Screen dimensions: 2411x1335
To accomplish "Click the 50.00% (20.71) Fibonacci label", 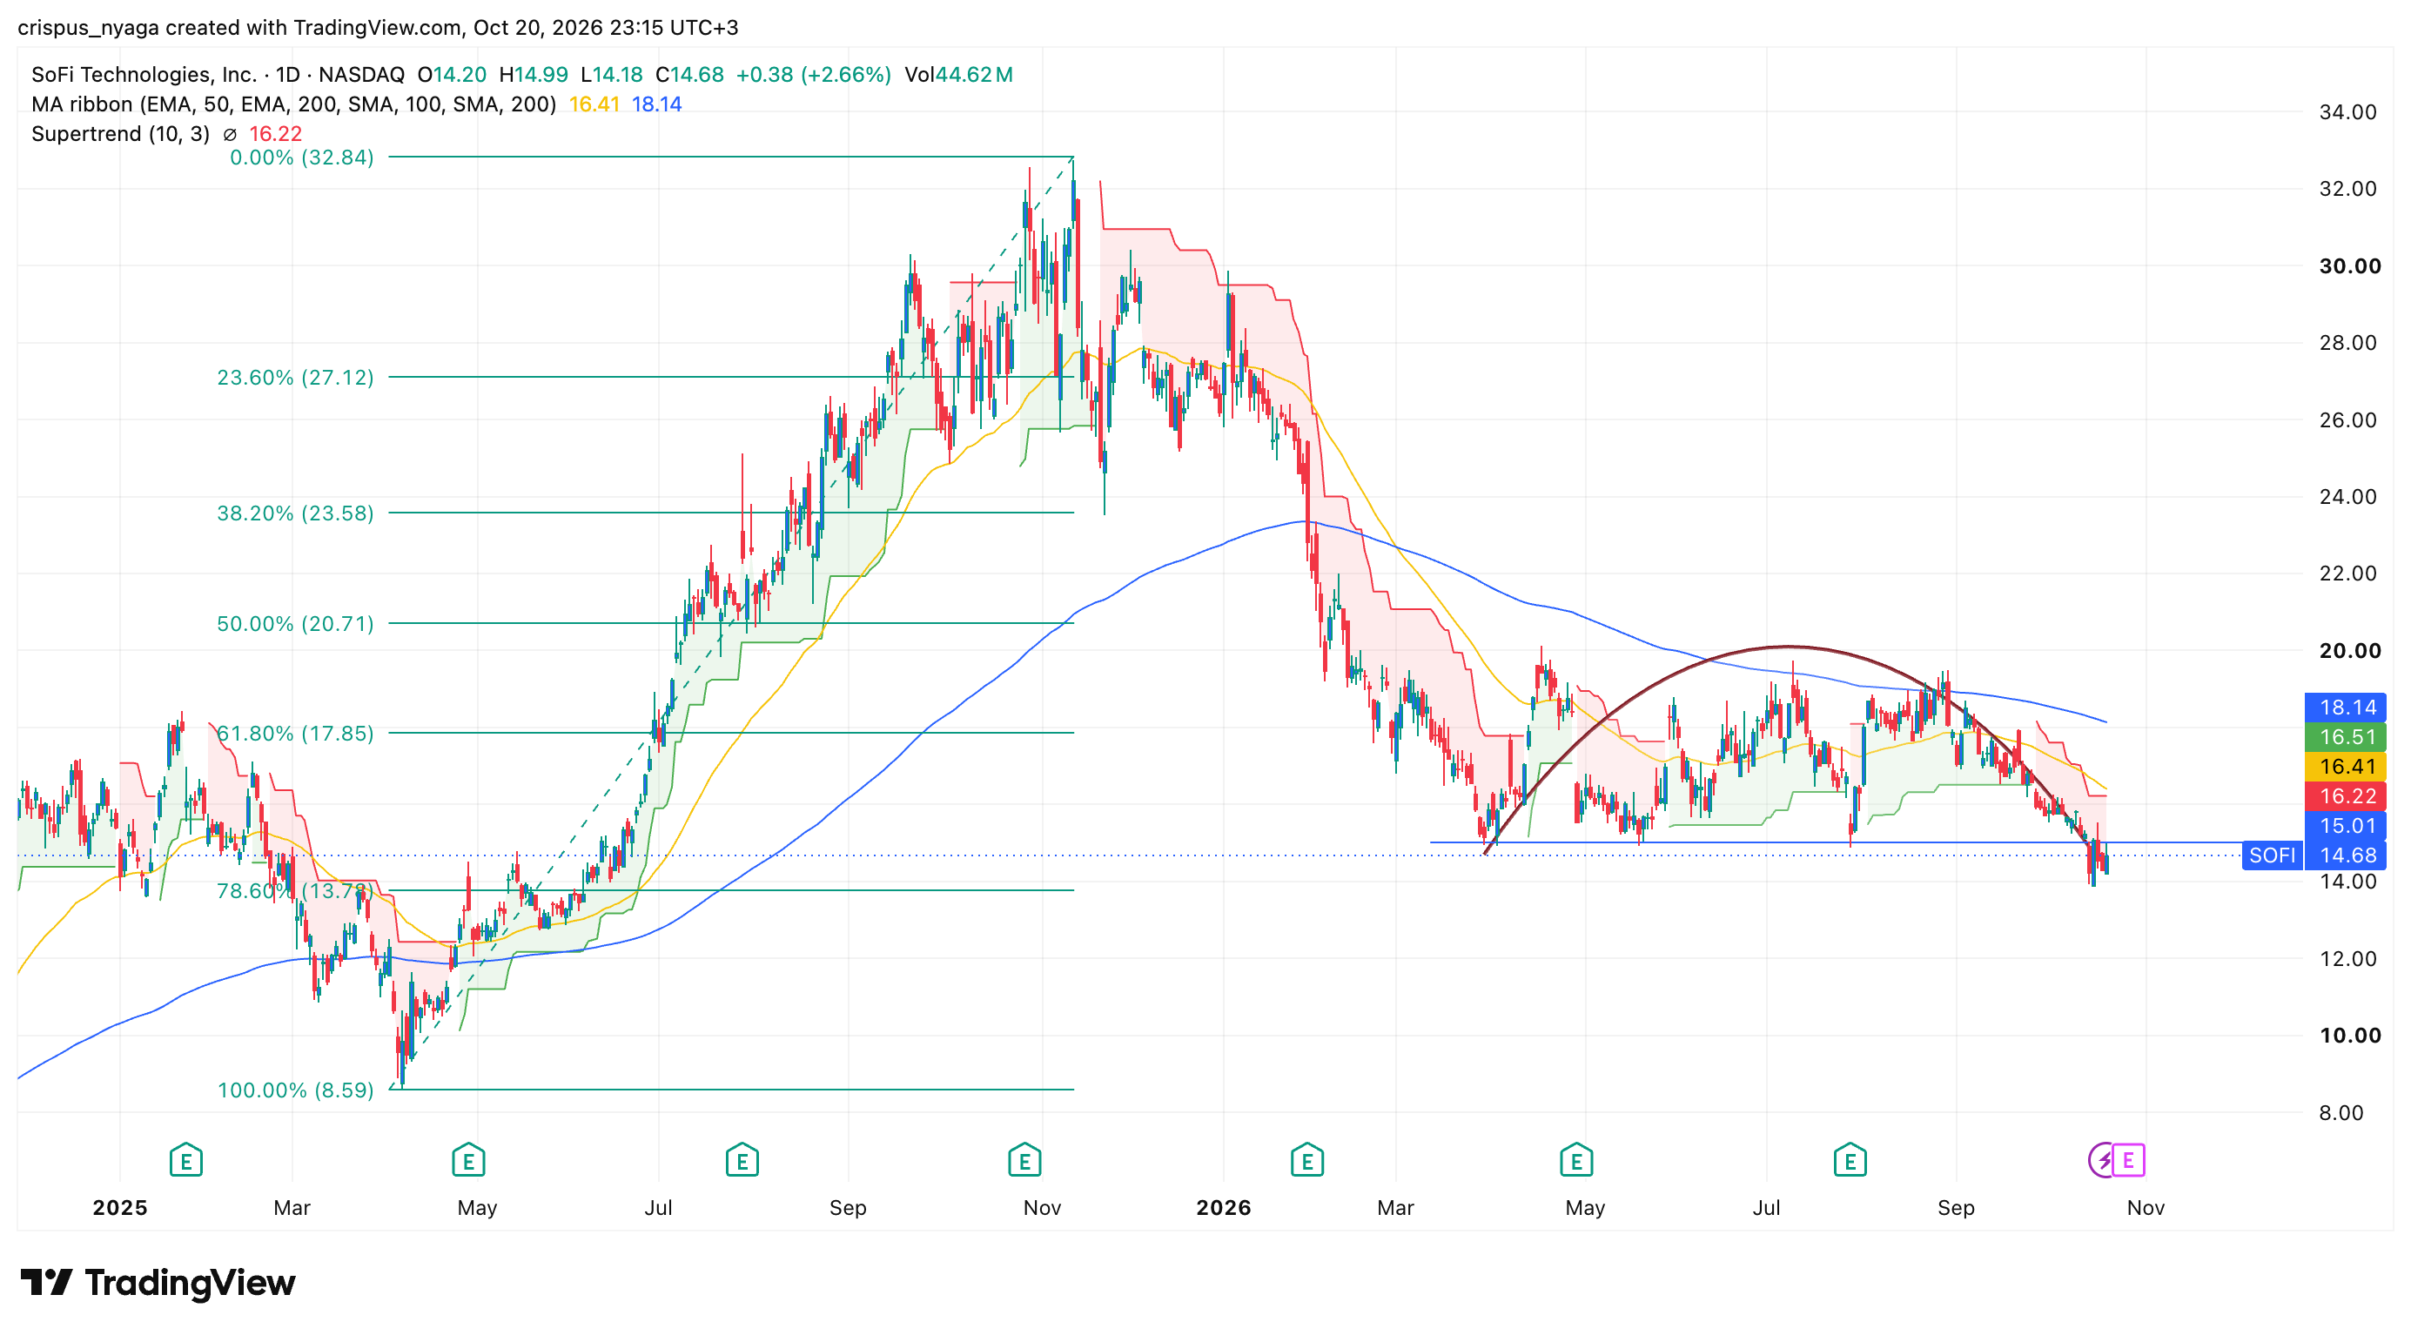I will [x=295, y=623].
